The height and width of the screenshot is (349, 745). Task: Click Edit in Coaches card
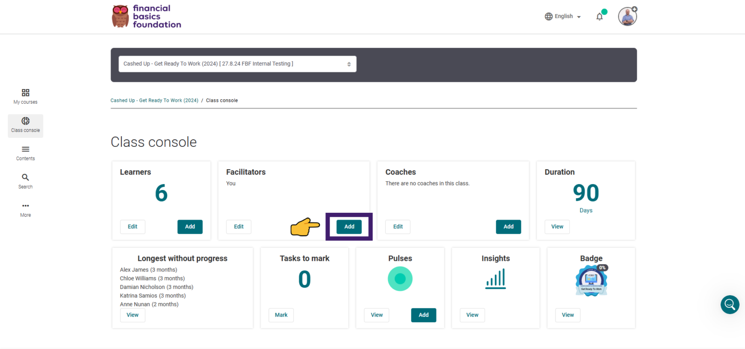(398, 227)
